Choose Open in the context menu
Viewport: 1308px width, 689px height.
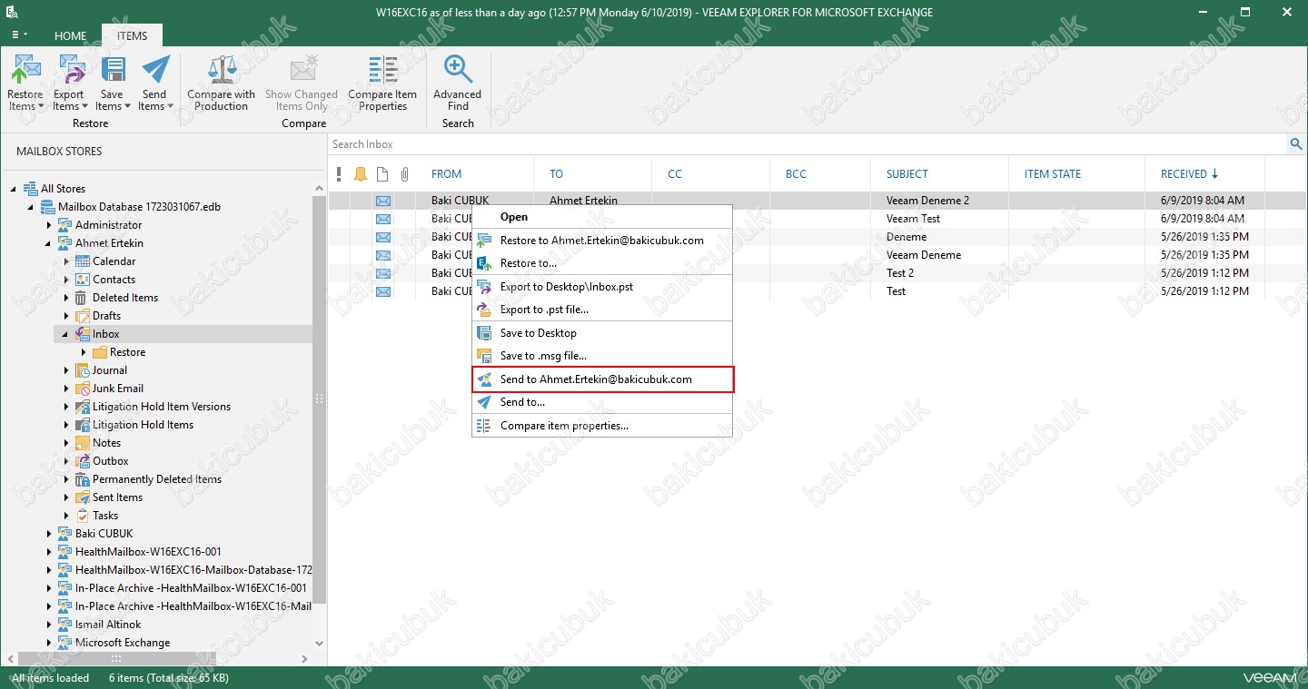click(601, 217)
